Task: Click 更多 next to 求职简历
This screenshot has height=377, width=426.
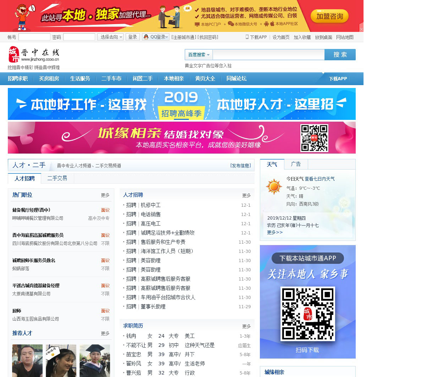Action: click(246, 326)
